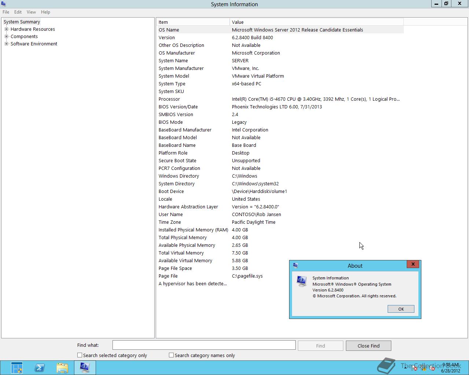This screenshot has height=375, width=469.
Task: Select the PCR7 Configuration row
Action: coord(280,168)
